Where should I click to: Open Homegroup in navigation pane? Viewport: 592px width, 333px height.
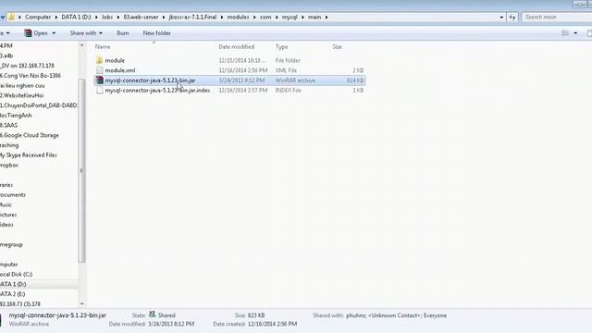tap(11, 244)
